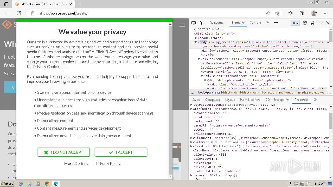This screenshot has height=187, width=333.
Task: Open the file explorer folder taskbar icon
Action: (29, 184)
